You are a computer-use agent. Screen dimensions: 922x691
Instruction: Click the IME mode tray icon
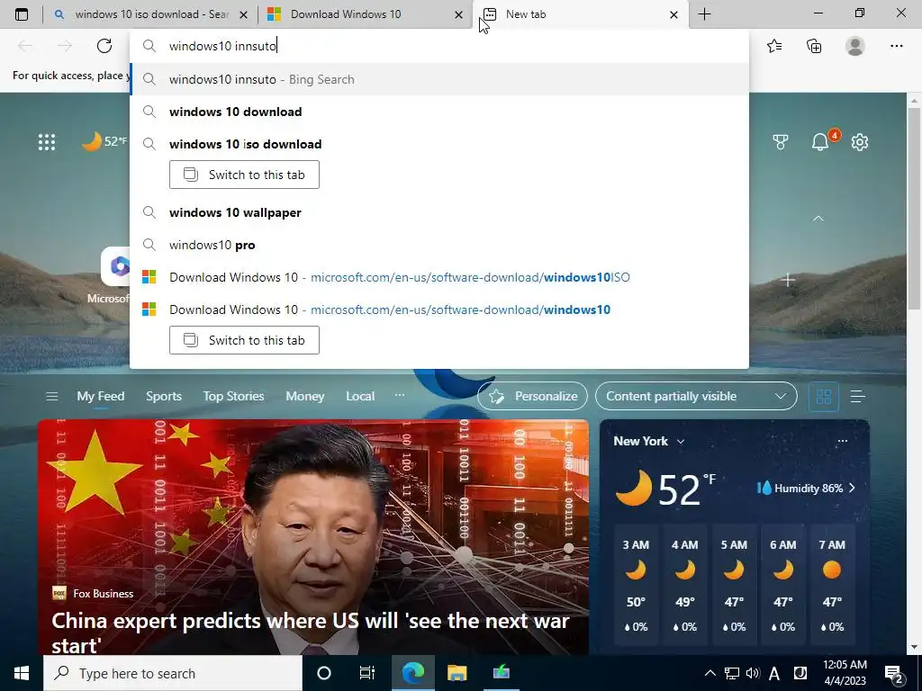[x=800, y=673]
